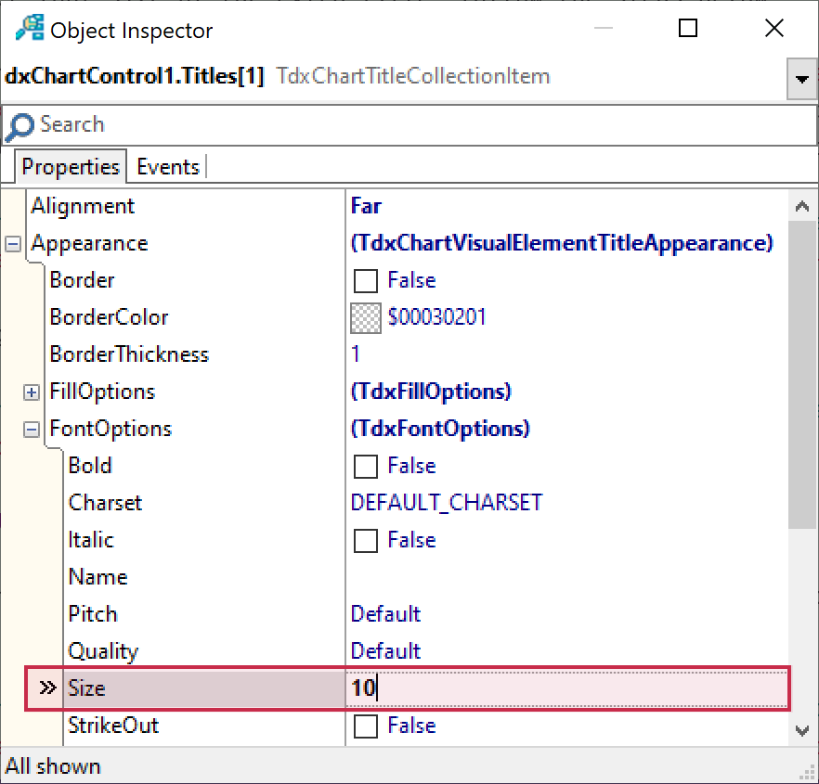Click the scrollbar down arrow in property grid

(802, 731)
